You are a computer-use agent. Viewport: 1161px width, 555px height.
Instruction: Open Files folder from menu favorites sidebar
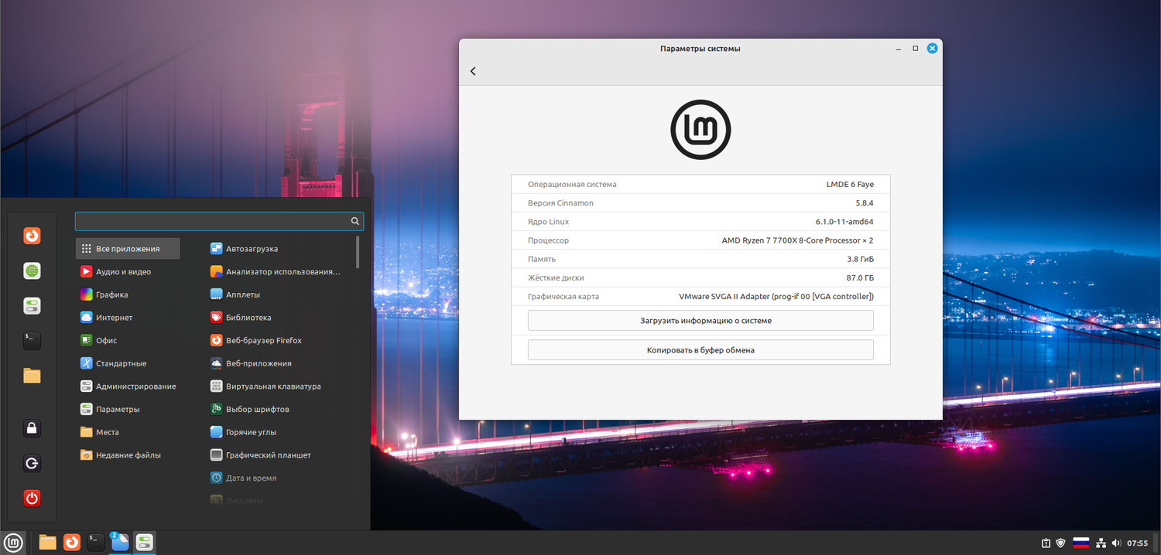[32, 376]
